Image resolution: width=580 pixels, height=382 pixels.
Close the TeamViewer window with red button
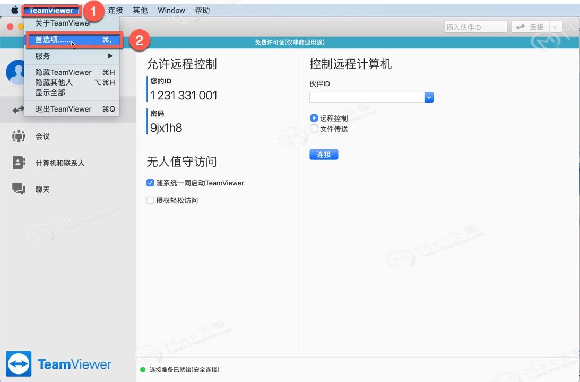tap(10, 27)
